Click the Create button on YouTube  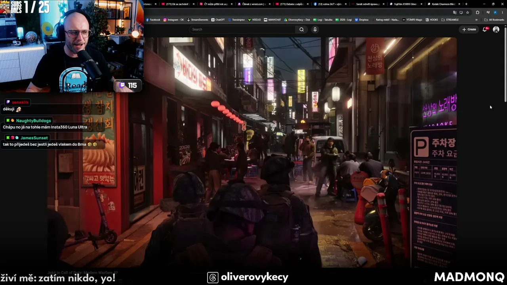pyautogui.click(x=469, y=29)
